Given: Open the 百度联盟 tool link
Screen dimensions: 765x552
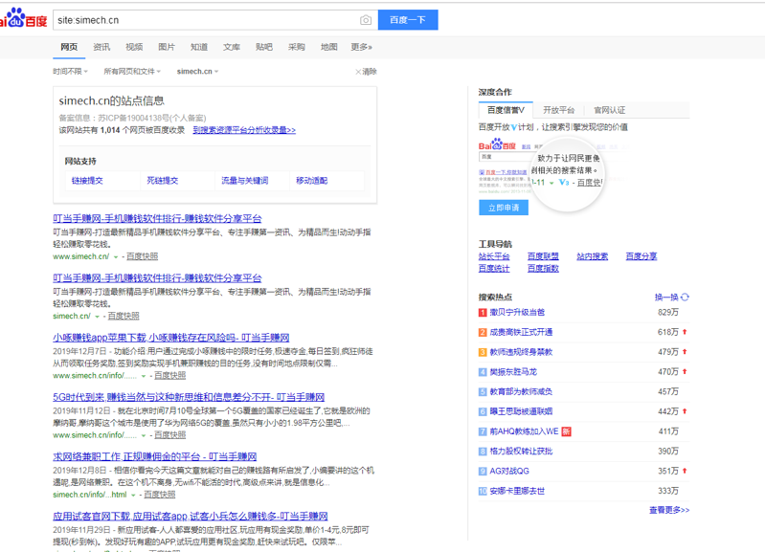Looking at the screenshot, I should pyautogui.click(x=543, y=256).
